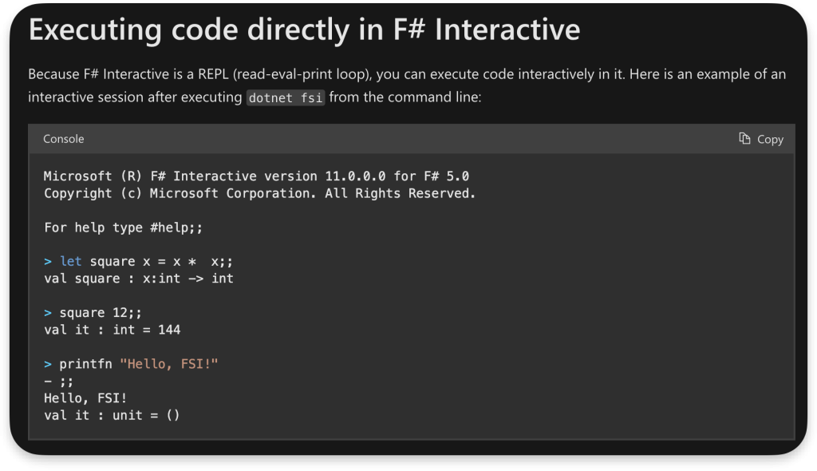Click the "square 12;;" command

coord(101,312)
